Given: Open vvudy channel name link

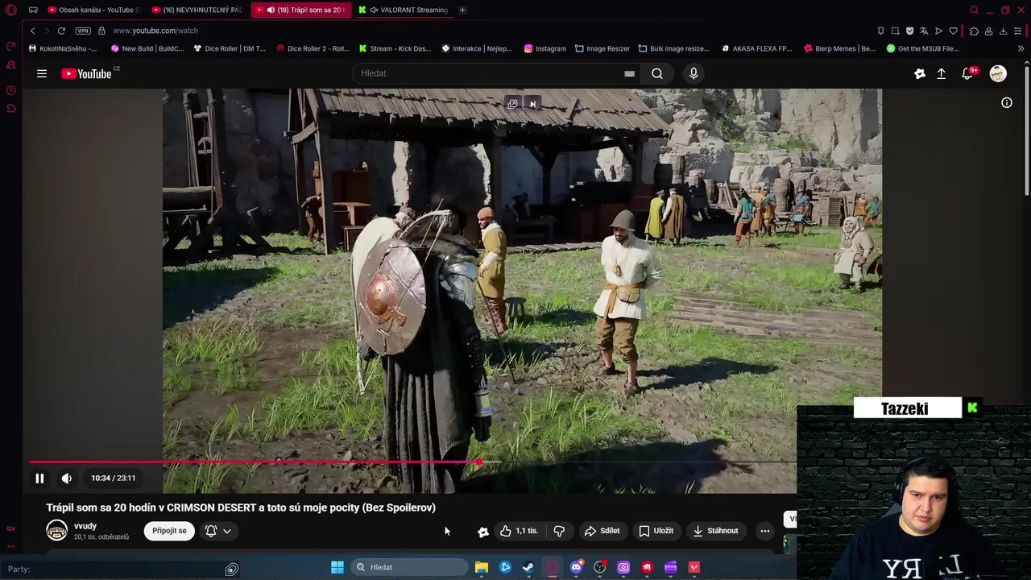Looking at the screenshot, I should pyautogui.click(x=85, y=526).
